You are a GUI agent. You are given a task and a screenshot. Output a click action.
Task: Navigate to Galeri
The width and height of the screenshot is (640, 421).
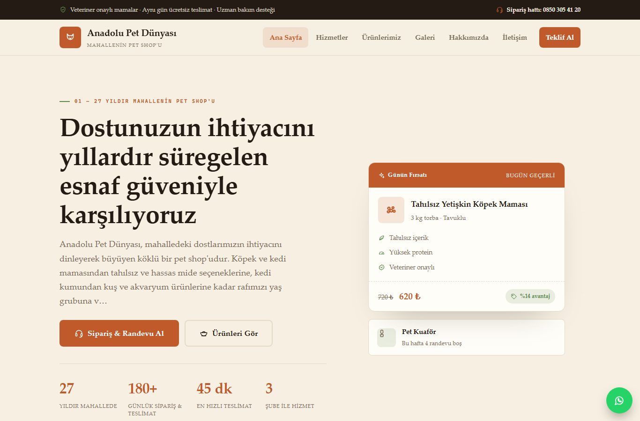pos(425,37)
